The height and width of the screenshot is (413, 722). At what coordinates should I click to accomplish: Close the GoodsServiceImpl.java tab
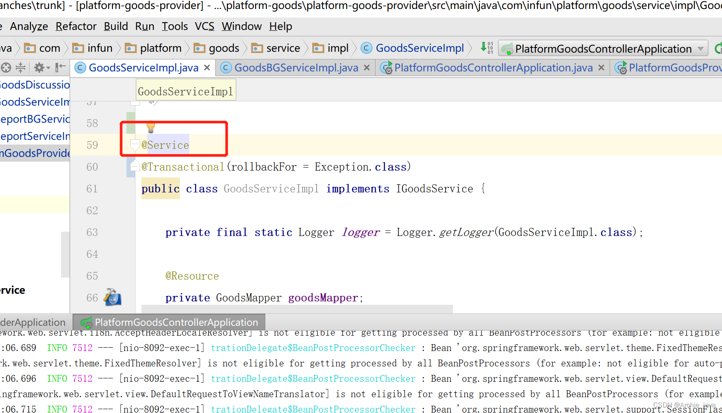tap(207, 68)
